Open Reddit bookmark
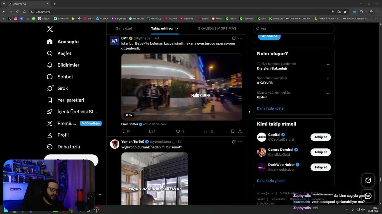The height and width of the screenshot is (214, 382). coord(217,18)
